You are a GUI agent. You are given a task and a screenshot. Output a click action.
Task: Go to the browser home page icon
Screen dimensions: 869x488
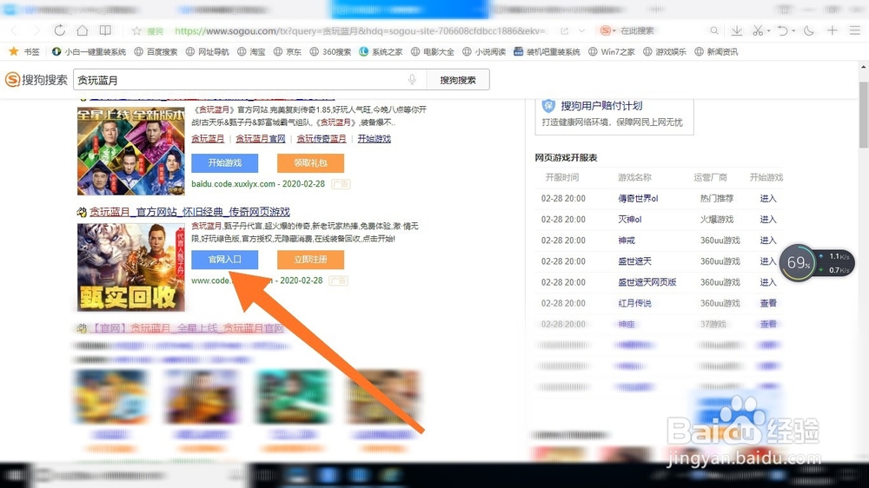82,30
